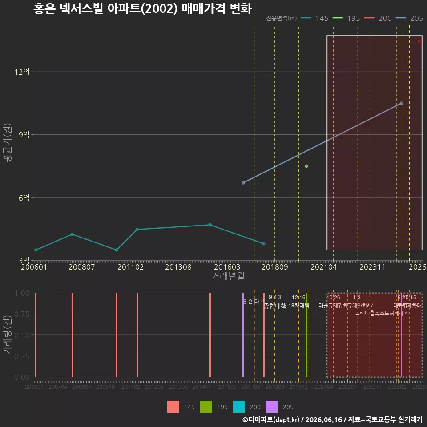Click the cyan 200 legend swatch

(239, 407)
